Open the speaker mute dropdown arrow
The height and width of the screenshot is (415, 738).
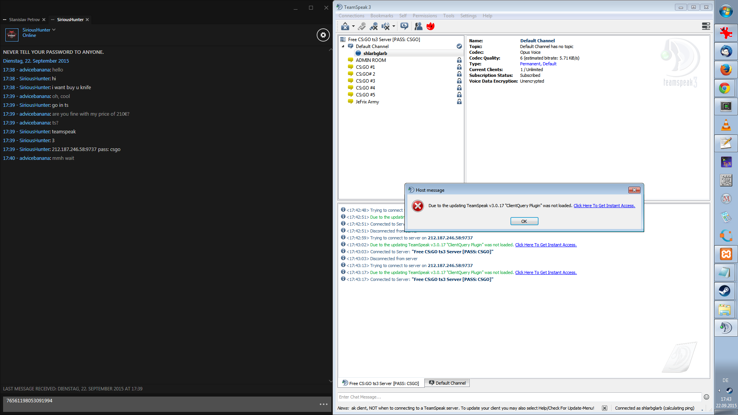click(394, 26)
